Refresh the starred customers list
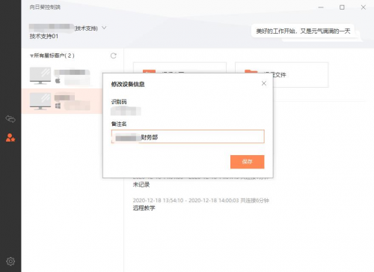374x272 pixels. tap(114, 55)
